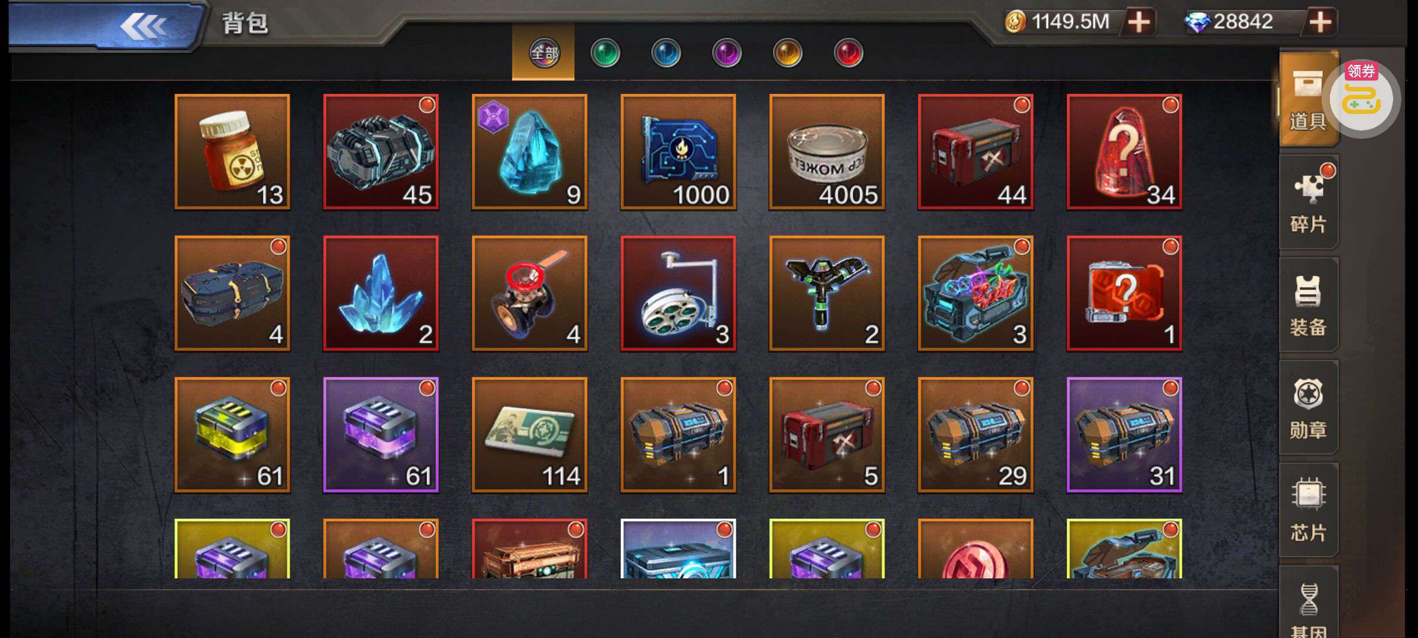1418x638 pixels.
Task: Add more diamonds with plus button
Action: 1321,22
